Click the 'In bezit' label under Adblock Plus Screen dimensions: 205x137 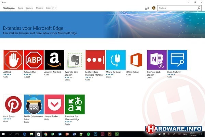[27, 77]
